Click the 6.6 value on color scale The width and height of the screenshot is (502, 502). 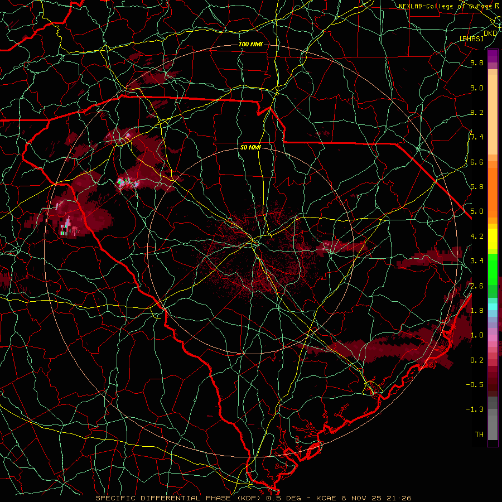[477, 162]
